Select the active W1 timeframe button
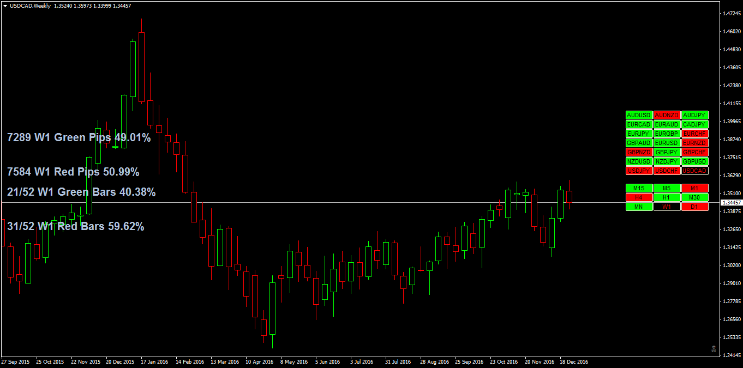The height and width of the screenshot is (368, 743). [x=667, y=207]
